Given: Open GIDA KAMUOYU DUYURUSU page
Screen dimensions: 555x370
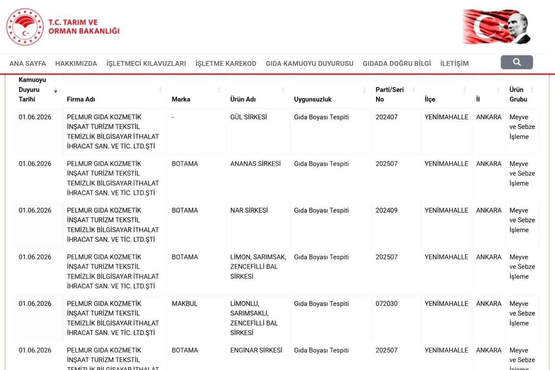Looking at the screenshot, I should point(309,63).
